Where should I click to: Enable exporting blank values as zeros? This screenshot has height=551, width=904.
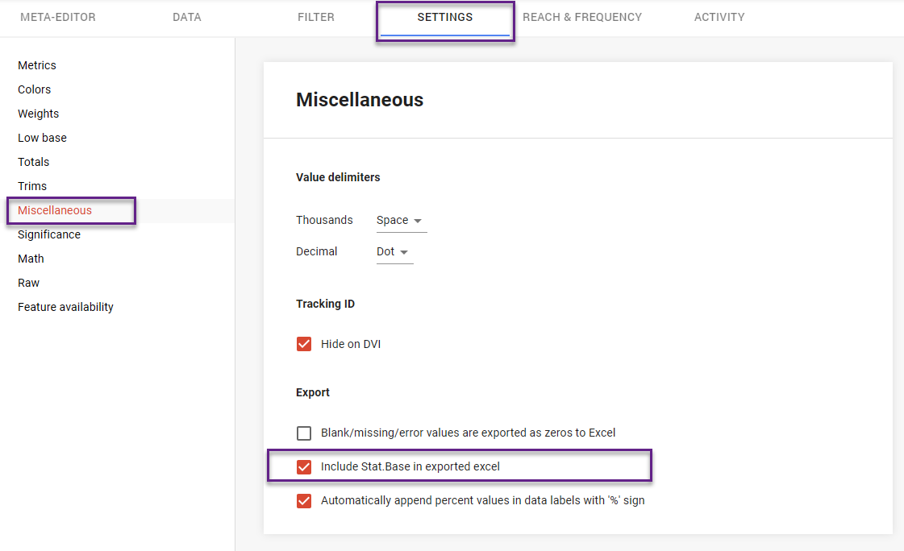(304, 433)
